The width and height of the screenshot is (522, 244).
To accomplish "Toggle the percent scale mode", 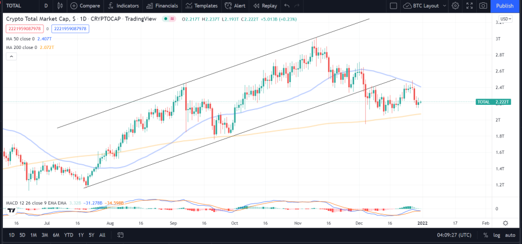I will point(486,235).
